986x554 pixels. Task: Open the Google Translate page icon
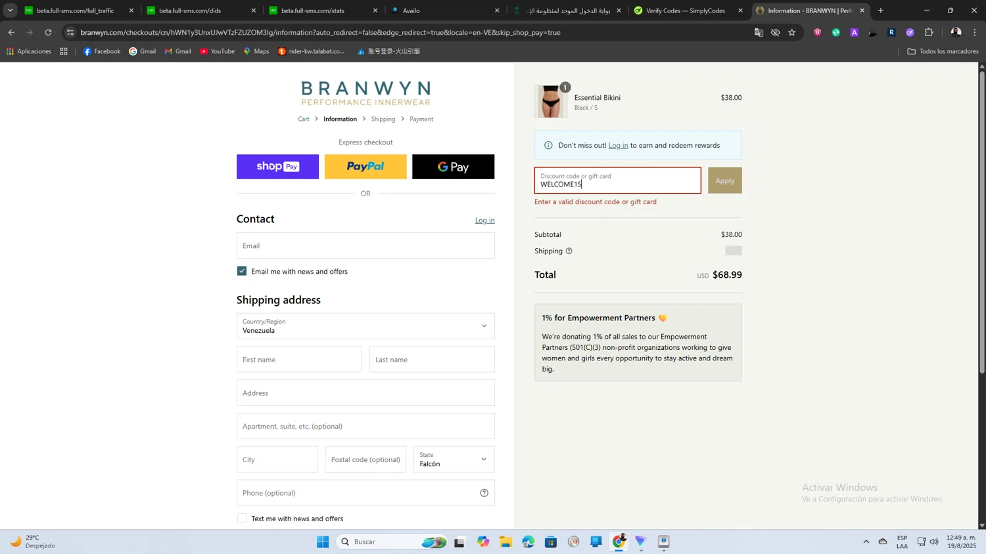pyautogui.click(x=759, y=32)
